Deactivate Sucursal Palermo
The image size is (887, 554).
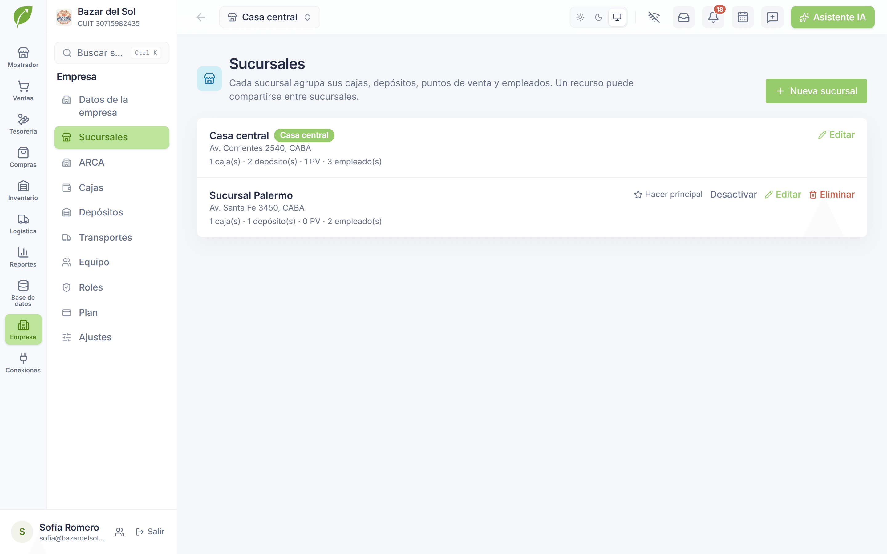(x=733, y=195)
